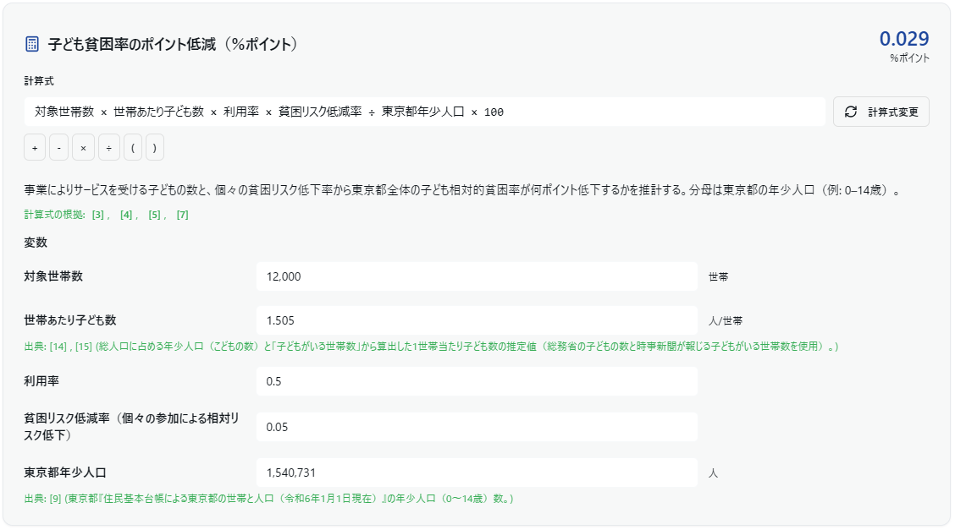Click the formula text field
Screen dimensions: 955x530
(x=423, y=112)
